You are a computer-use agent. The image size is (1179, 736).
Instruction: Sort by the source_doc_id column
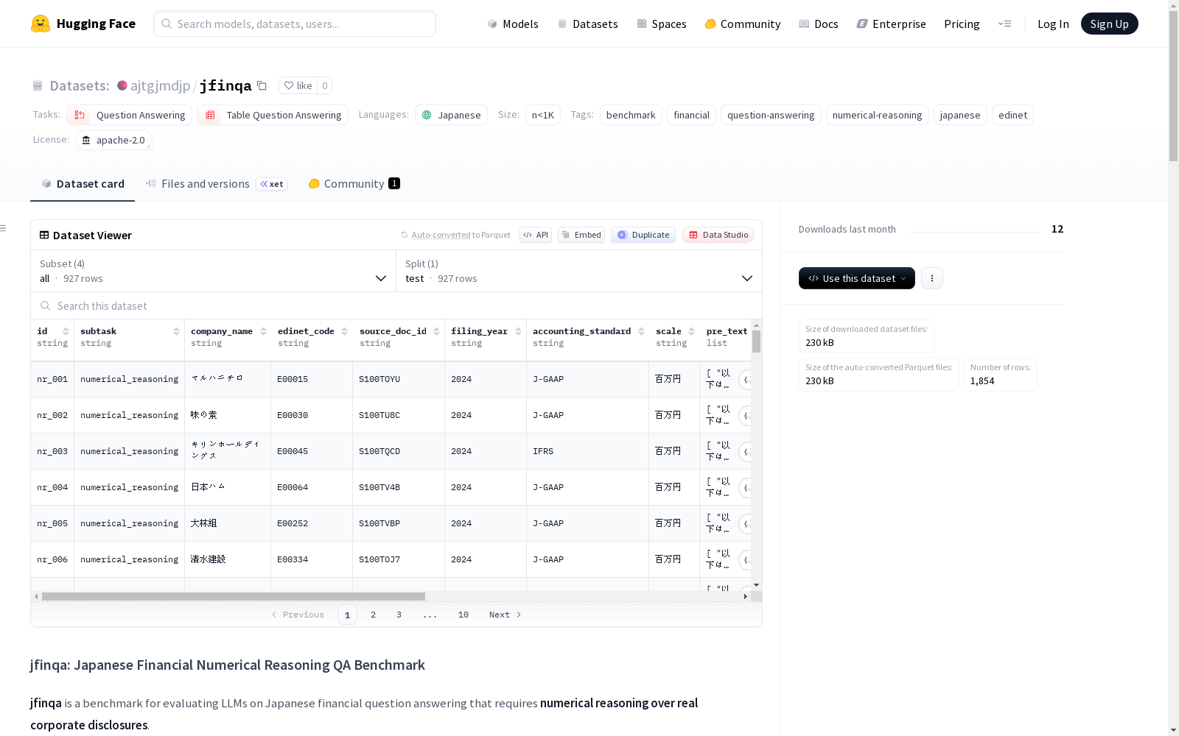[436, 331]
